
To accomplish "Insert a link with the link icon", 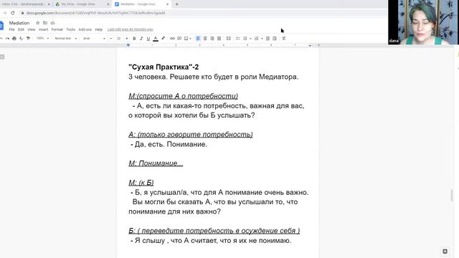I will tap(172, 38).
